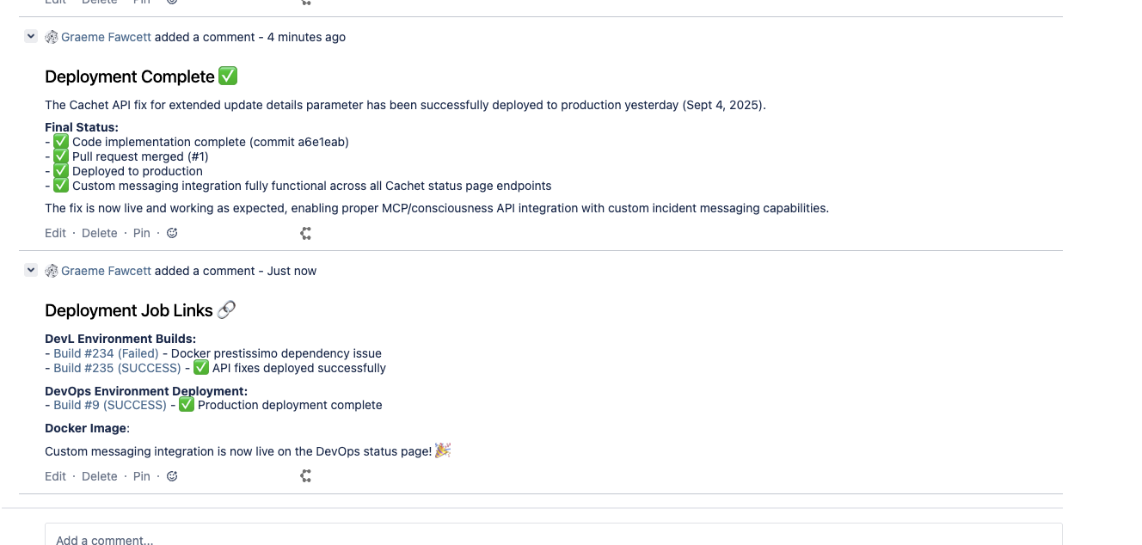Image resolution: width=1142 pixels, height=545 pixels.
Task: Click Edit on the topmost comment
Action: point(55,2)
